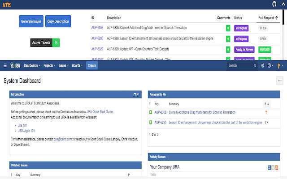Open the feedback megaphone icon
Viewport: 287px width, 179px height.
tap(263, 65)
